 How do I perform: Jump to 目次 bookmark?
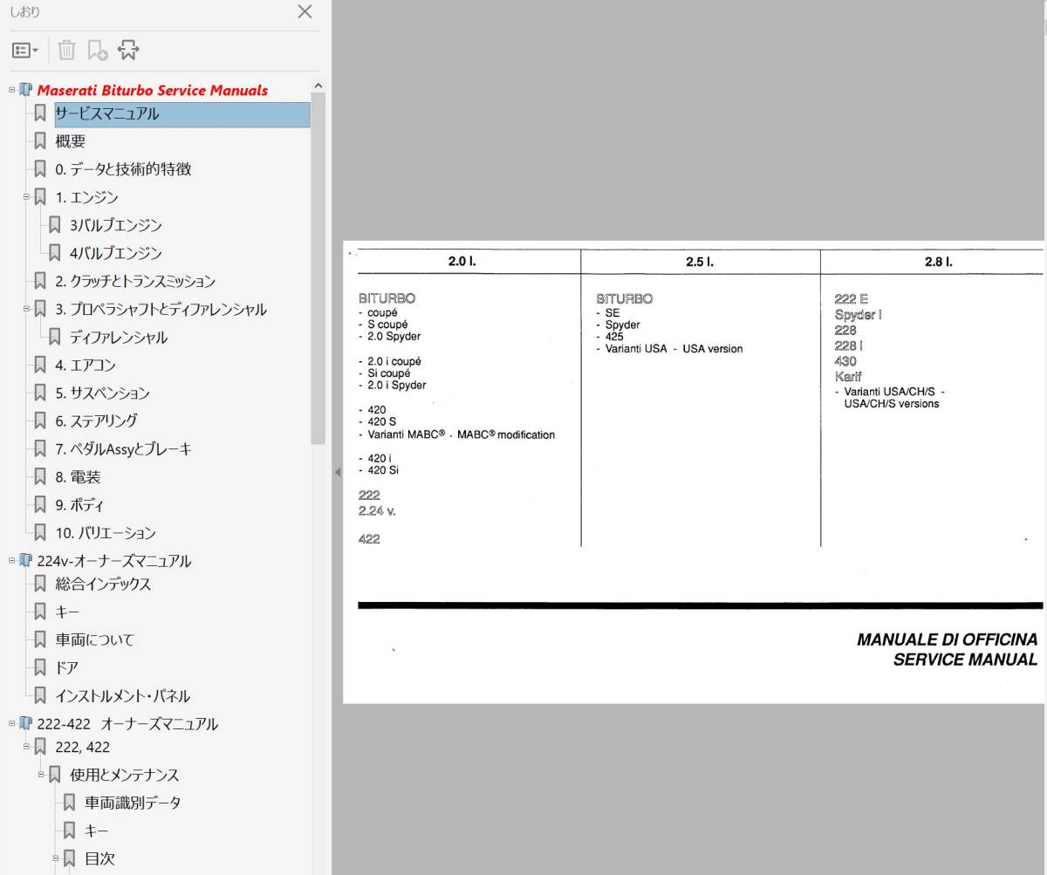pyautogui.click(x=99, y=858)
